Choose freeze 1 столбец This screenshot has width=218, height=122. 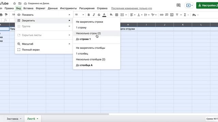click(x=96, y=54)
